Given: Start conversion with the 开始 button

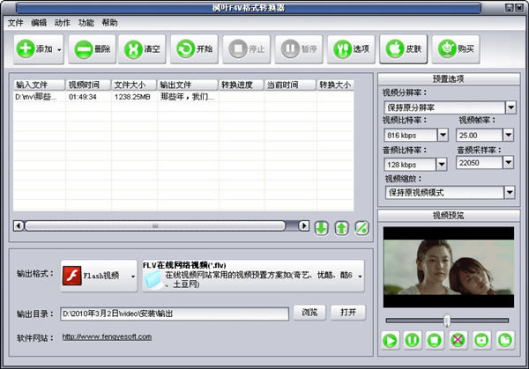Looking at the screenshot, I should (x=195, y=49).
